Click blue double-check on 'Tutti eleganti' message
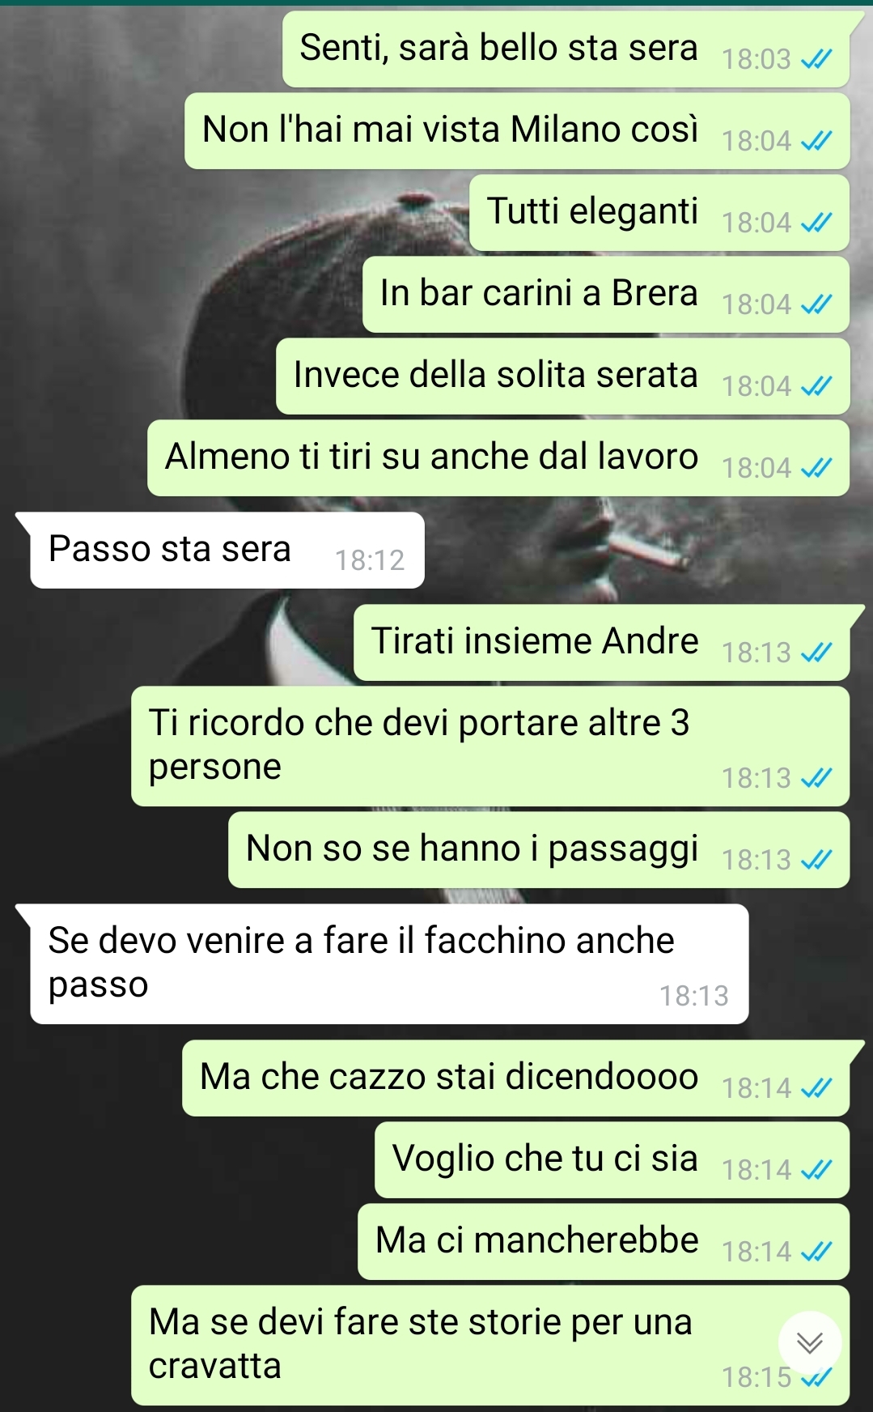Image resolution: width=873 pixels, height=1412 pixels. coord(816,223)
